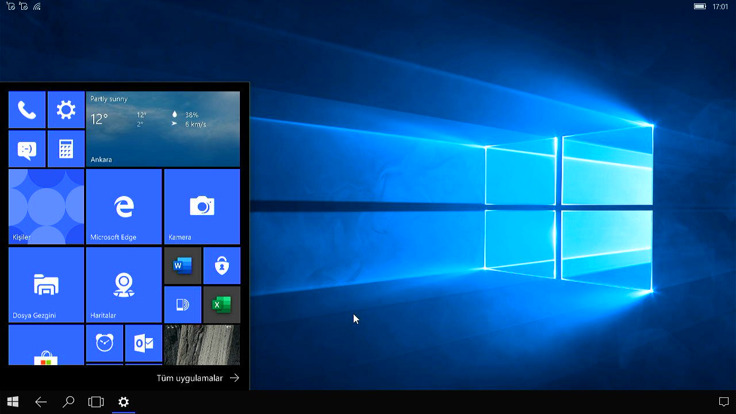Open the Settings gear tile
Viewport: 736px width, 414px height.
[66, 110]
